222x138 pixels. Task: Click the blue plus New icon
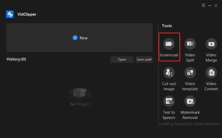[x=75, y=38]
